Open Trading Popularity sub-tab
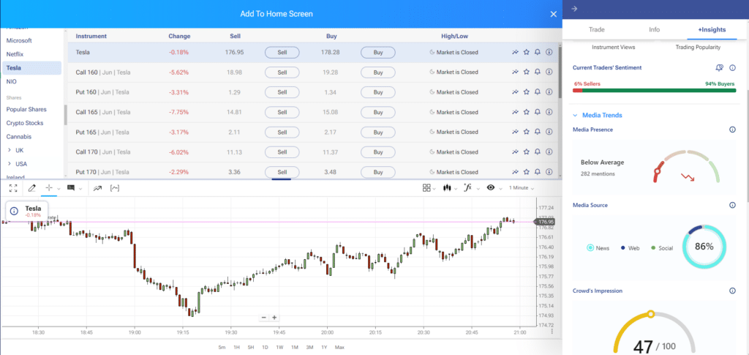Screen dimensions: 749x355 click(x=698, y=48)
